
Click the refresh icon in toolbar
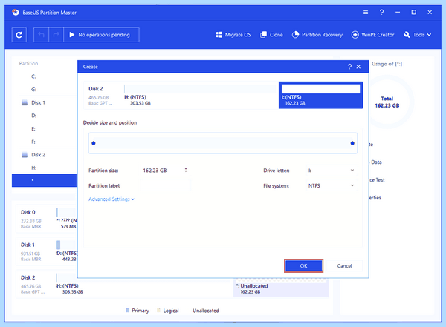coord(19,35)
